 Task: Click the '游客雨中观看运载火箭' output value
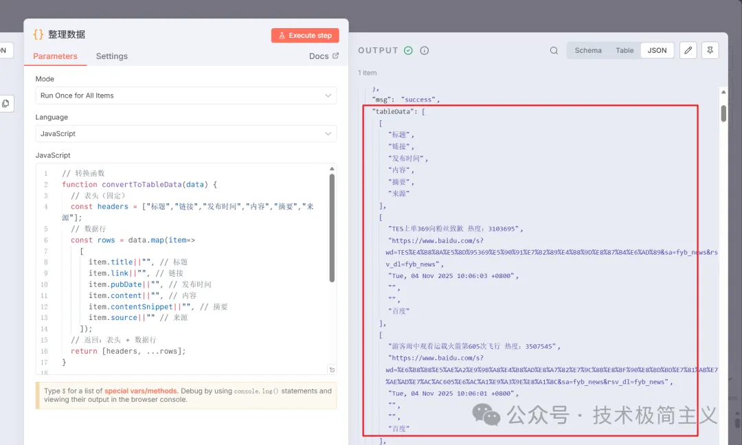(474, 347)
